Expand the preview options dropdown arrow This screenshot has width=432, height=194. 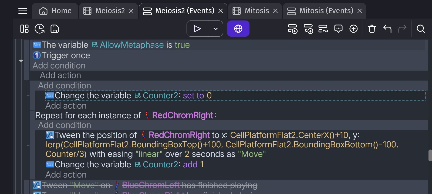click(215, 29)
